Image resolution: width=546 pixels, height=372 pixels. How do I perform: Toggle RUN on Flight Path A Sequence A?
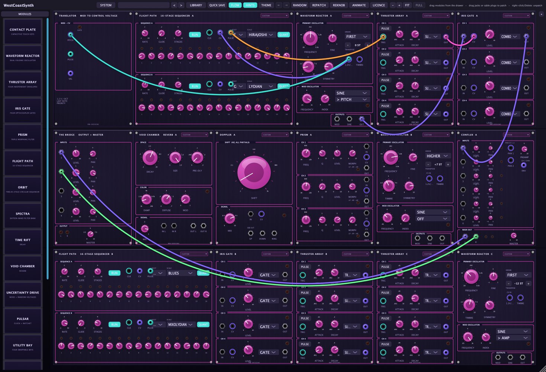195,35
